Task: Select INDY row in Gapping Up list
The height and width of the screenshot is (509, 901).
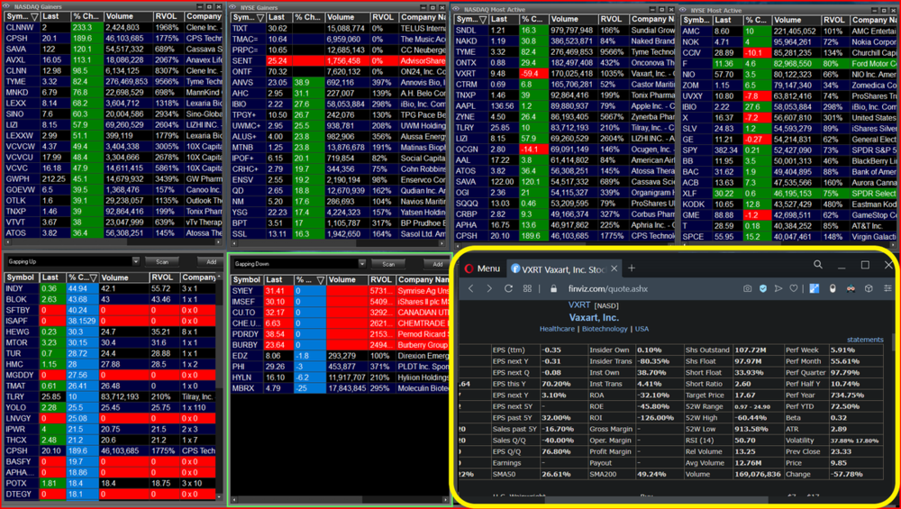Action: pos(110,288)
